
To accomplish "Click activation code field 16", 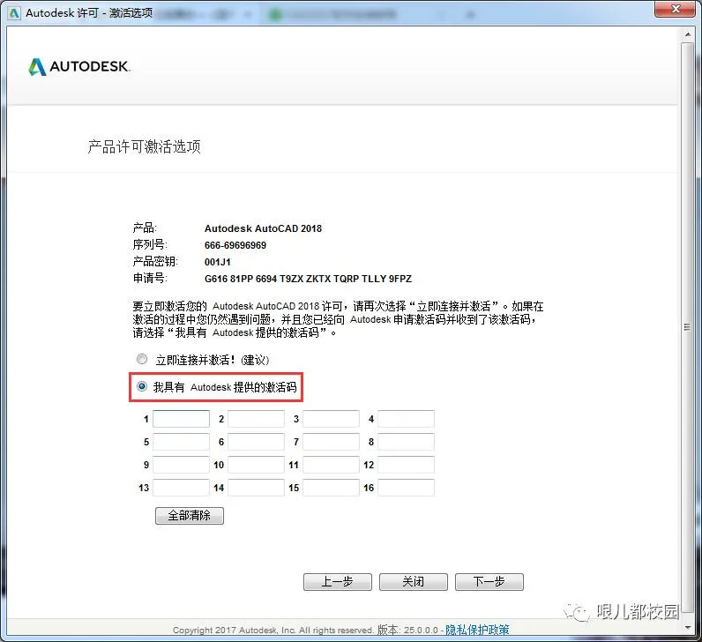I will pos(406,488).
